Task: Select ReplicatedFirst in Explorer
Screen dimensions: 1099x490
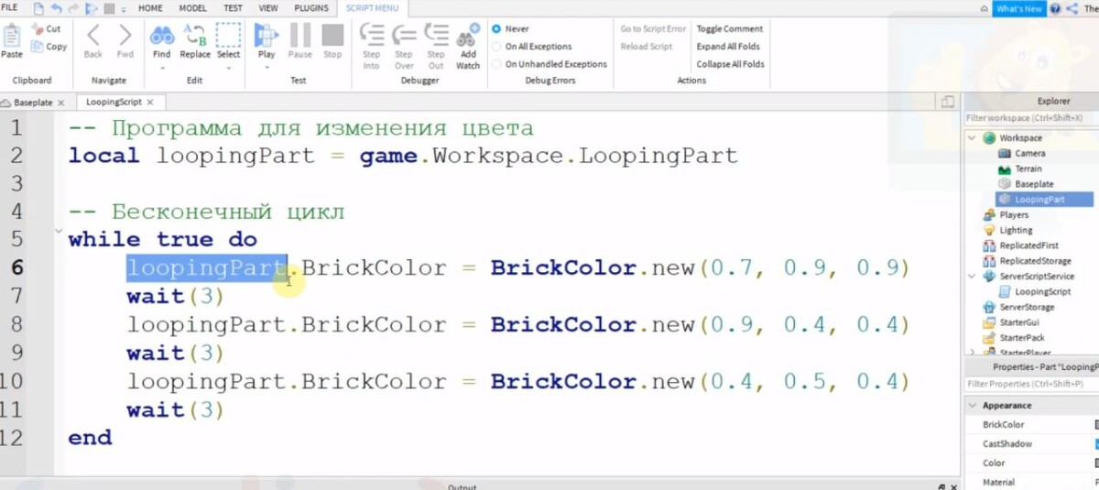Action: [x=1019, y=245]
